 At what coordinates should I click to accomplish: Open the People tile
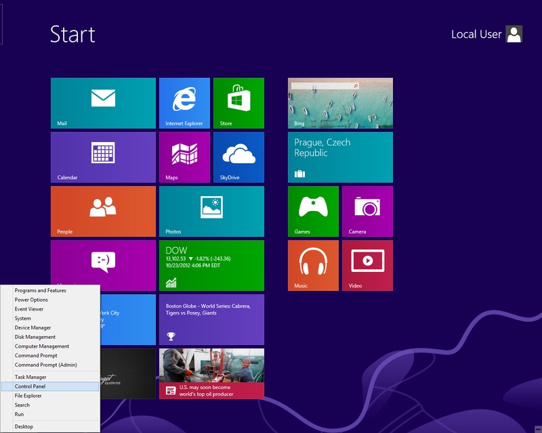pos(103,211)
